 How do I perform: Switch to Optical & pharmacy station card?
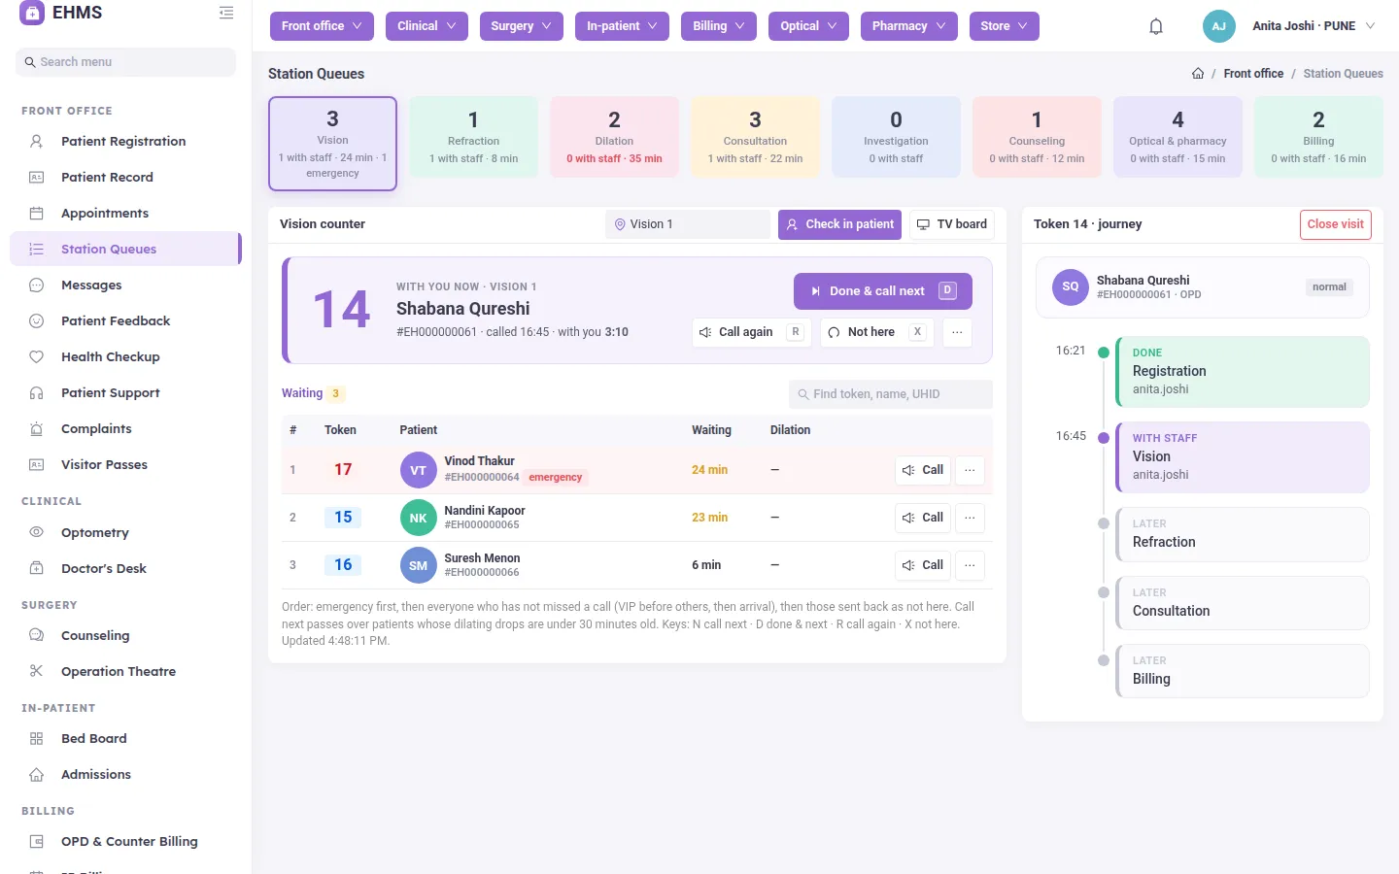pos(1177,137)
